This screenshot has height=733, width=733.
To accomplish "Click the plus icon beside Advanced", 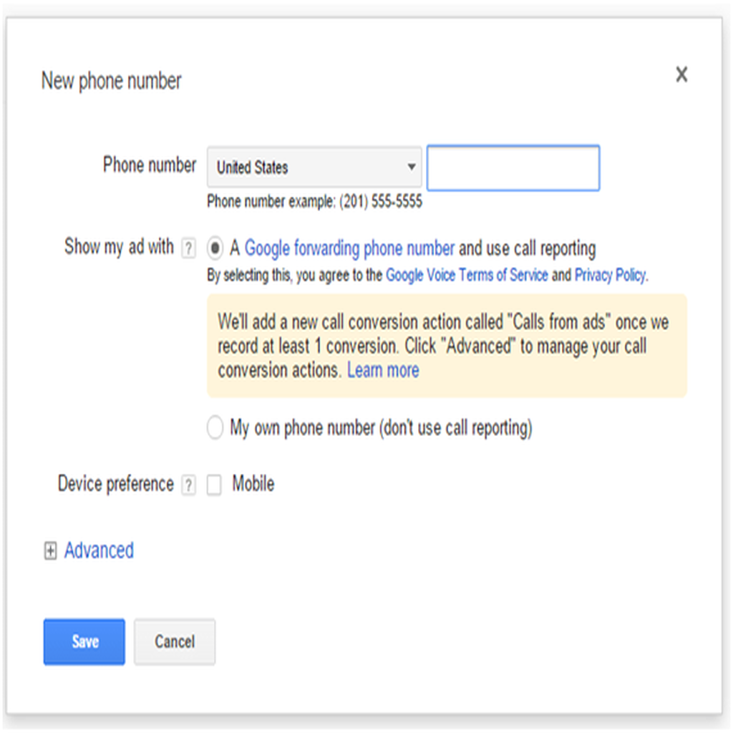I will [50, 551].
